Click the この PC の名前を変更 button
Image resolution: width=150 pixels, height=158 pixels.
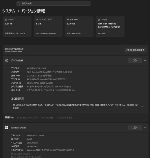135,50
